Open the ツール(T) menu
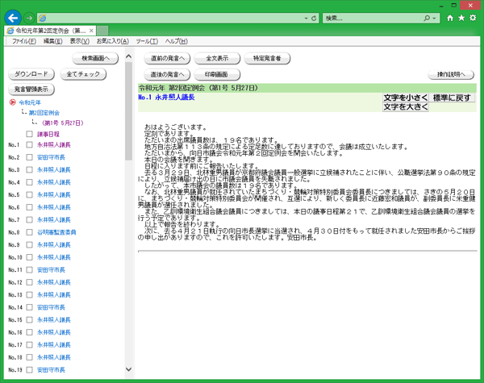Screen dimensions: 484x383 point(147,41)
